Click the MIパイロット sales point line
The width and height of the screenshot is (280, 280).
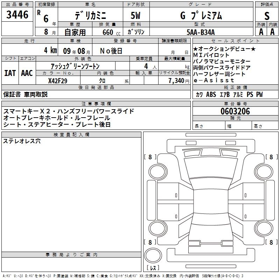(211, 55)
